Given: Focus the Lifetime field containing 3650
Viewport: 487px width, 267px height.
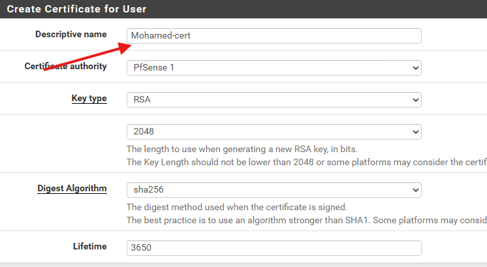Looking at the screenshot, I should click(274, 248).
